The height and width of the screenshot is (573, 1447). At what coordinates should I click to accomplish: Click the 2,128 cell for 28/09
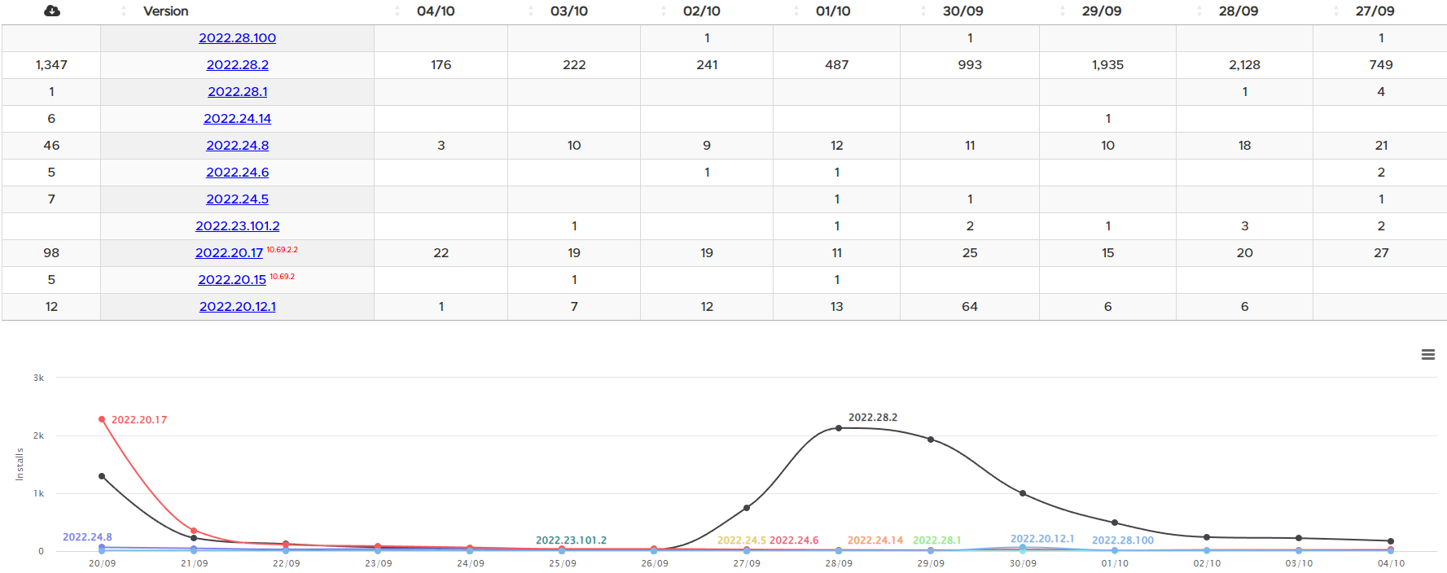(1244, 65)
